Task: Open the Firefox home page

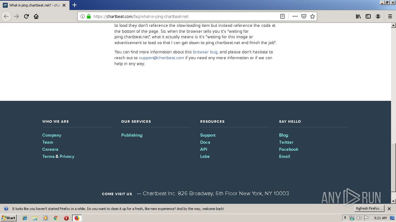Action: click(36, 16)
